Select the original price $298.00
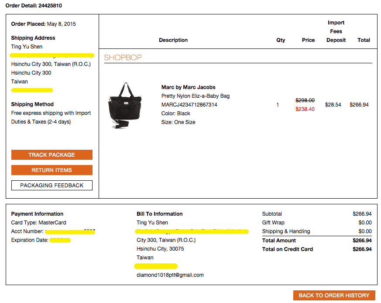This screenshot has width=381, height=303. click(305, 100)
